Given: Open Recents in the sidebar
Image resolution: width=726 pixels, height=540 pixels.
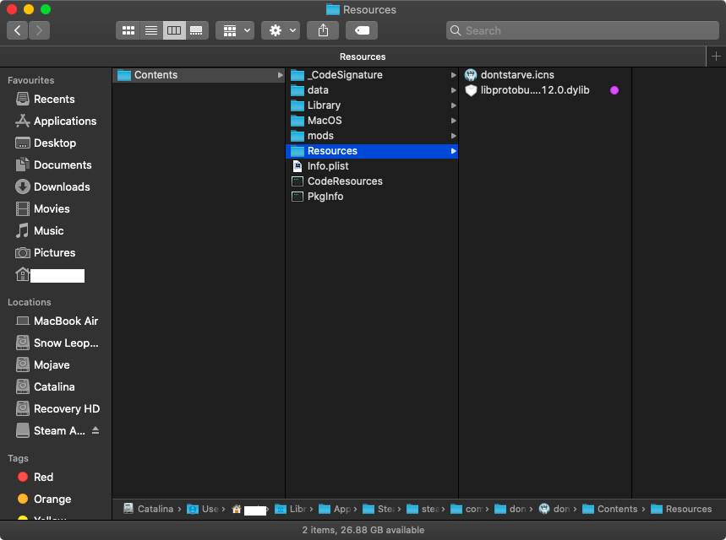Looking at the screenshot, I should [54, 99].
